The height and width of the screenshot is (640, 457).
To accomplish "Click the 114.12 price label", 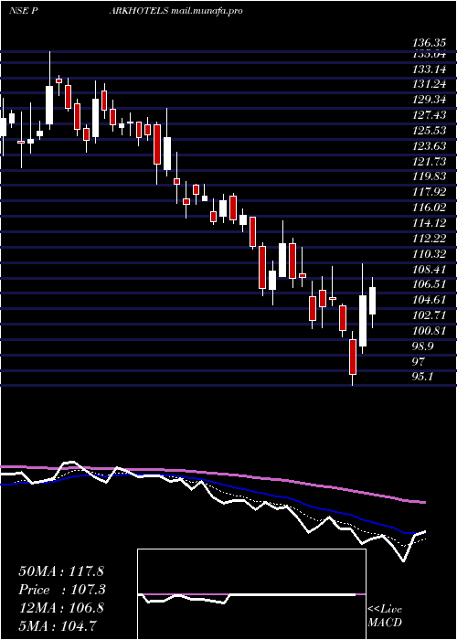I will (x=430, y=223).
